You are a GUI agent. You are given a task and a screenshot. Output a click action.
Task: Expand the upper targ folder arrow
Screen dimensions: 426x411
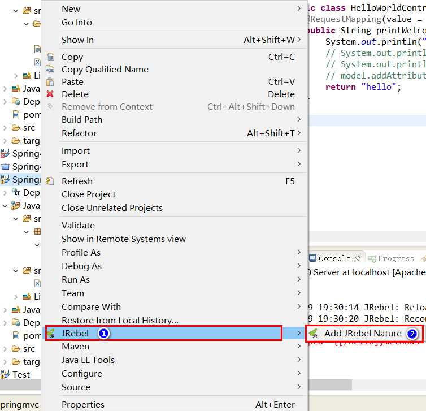pyautogui.click(x=5, y=141)
